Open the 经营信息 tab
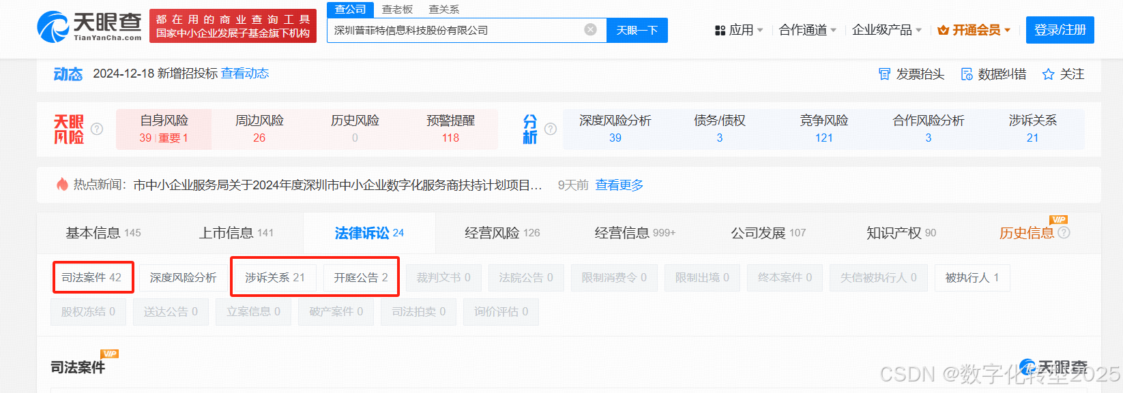1123x393 pixels. tap(635, 233)
